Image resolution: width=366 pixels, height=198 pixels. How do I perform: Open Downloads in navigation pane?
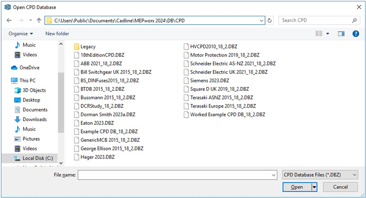[30, 119]
